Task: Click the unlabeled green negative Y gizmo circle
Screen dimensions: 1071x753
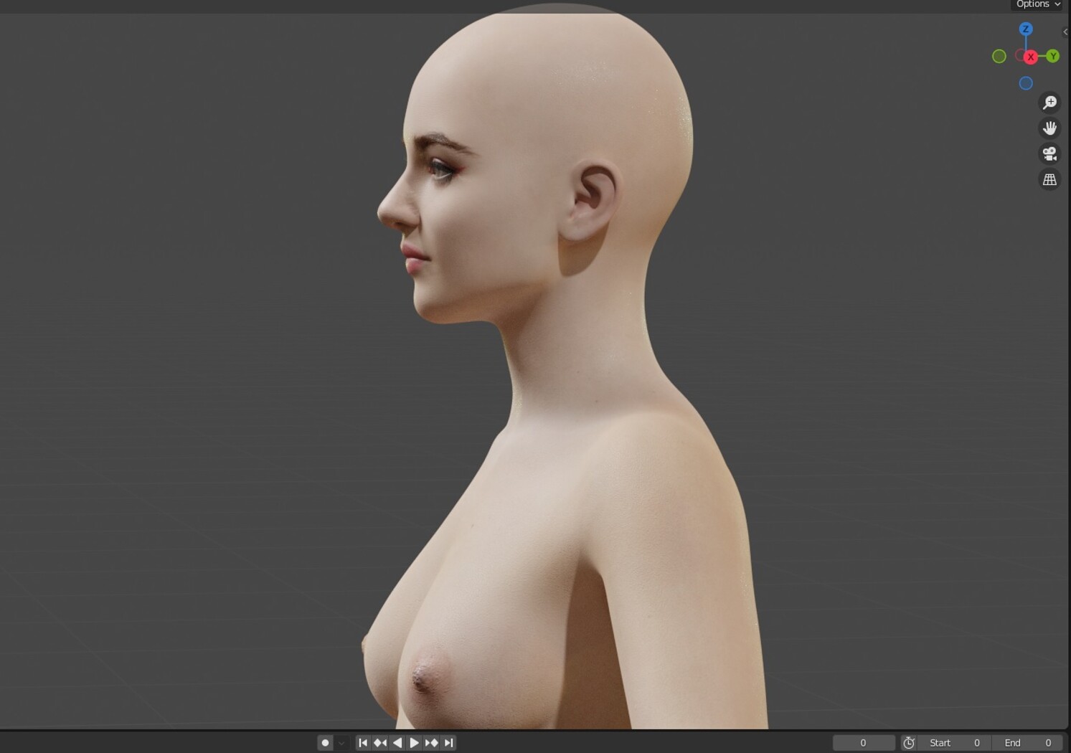Action: 999,56
